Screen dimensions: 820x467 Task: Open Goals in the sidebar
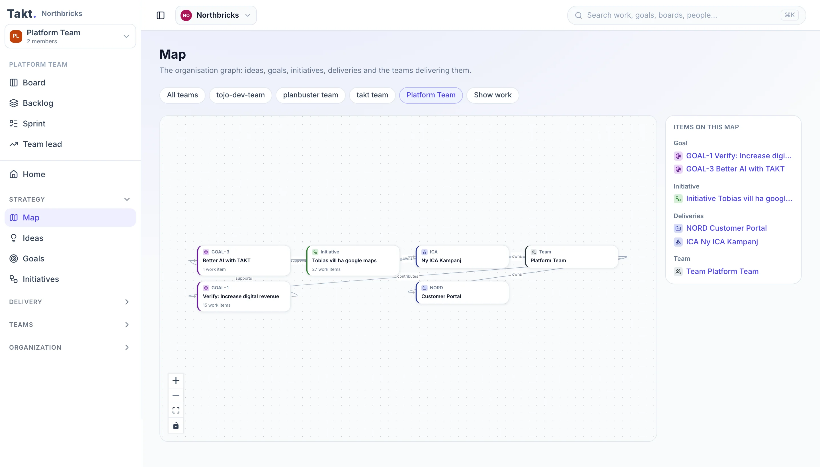70,259
